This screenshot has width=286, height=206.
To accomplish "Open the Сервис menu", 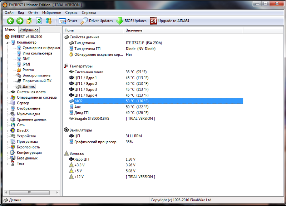I will coord(71,13).
